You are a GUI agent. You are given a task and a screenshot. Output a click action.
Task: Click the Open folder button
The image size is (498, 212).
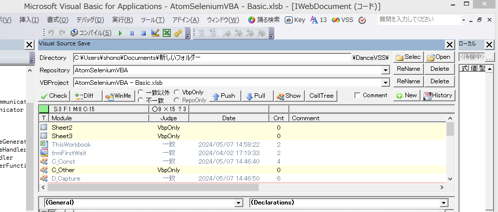click(439, 57)
